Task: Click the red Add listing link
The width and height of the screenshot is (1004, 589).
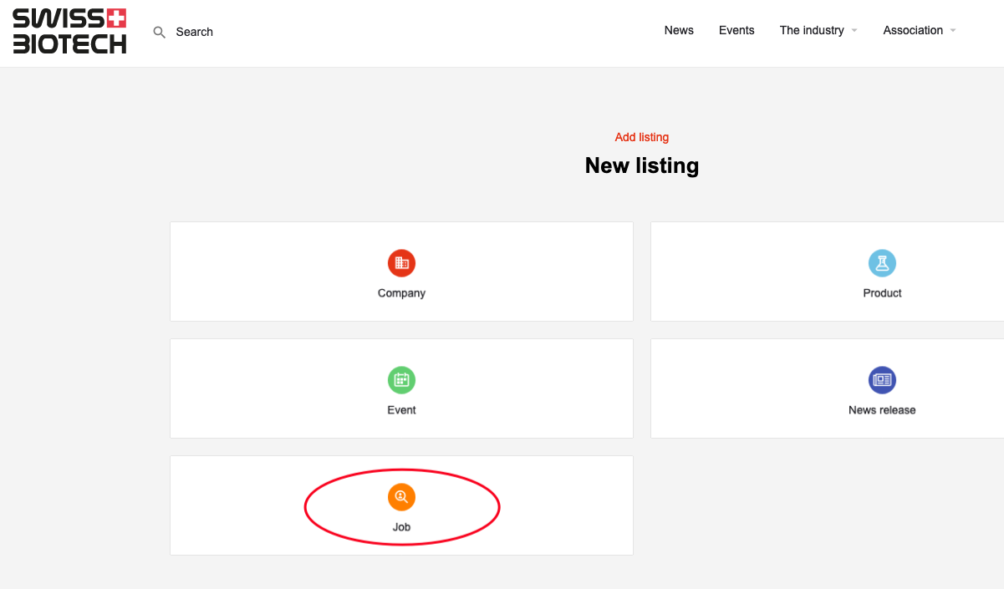Action: point(642,137)
